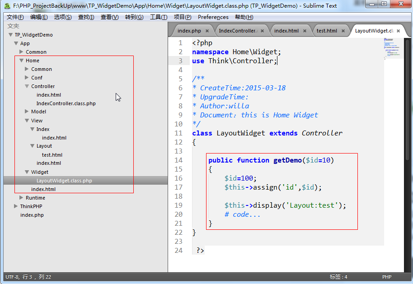Open the 文件(F) menu

(x=15, y=17)
